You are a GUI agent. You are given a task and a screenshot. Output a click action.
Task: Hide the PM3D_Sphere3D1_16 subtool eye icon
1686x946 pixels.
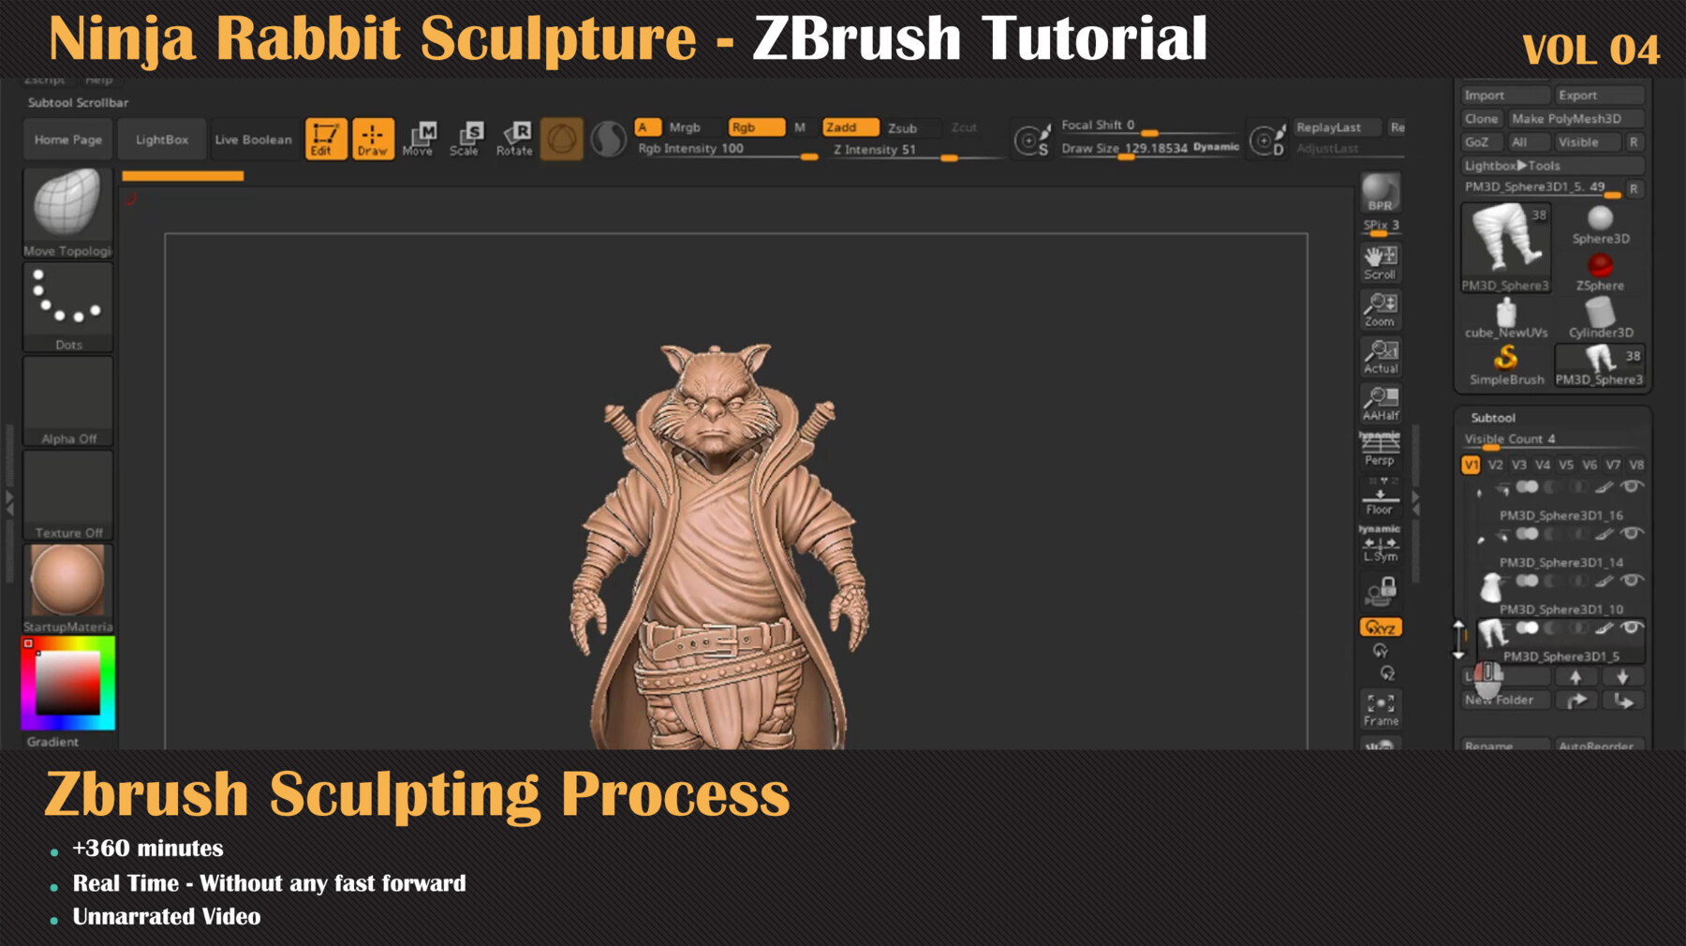1632,486
